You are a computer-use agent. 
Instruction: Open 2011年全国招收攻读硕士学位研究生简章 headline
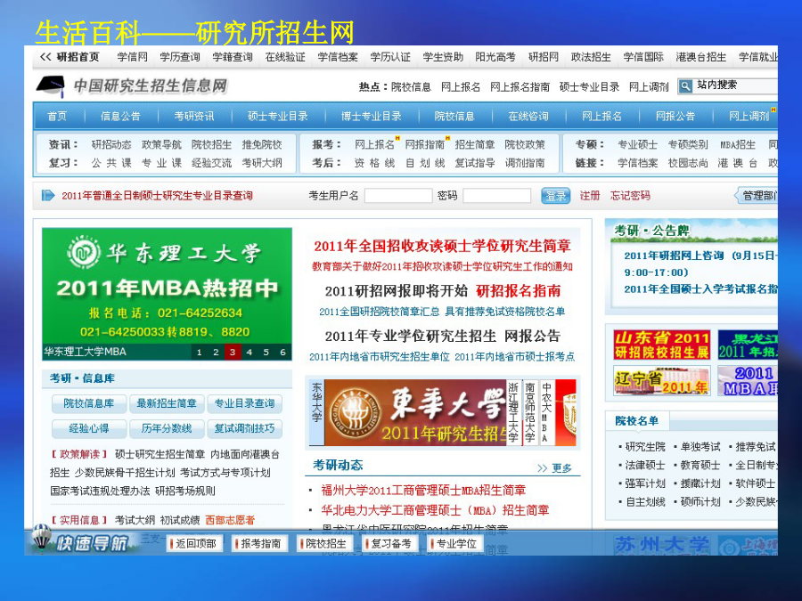[442, 247]
